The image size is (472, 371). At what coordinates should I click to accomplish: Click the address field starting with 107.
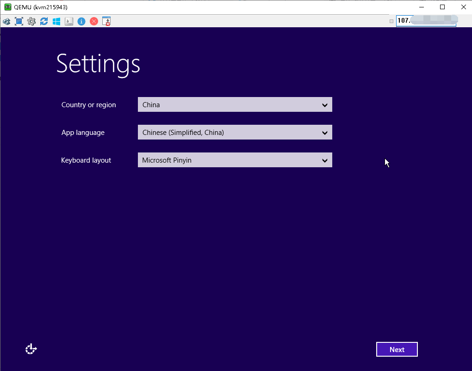pos(426,21)
